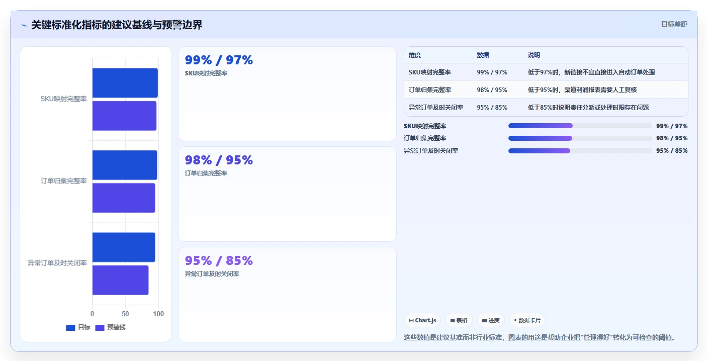
Task: Select the 表格 tag chip
Action: [x=459, y=320]
